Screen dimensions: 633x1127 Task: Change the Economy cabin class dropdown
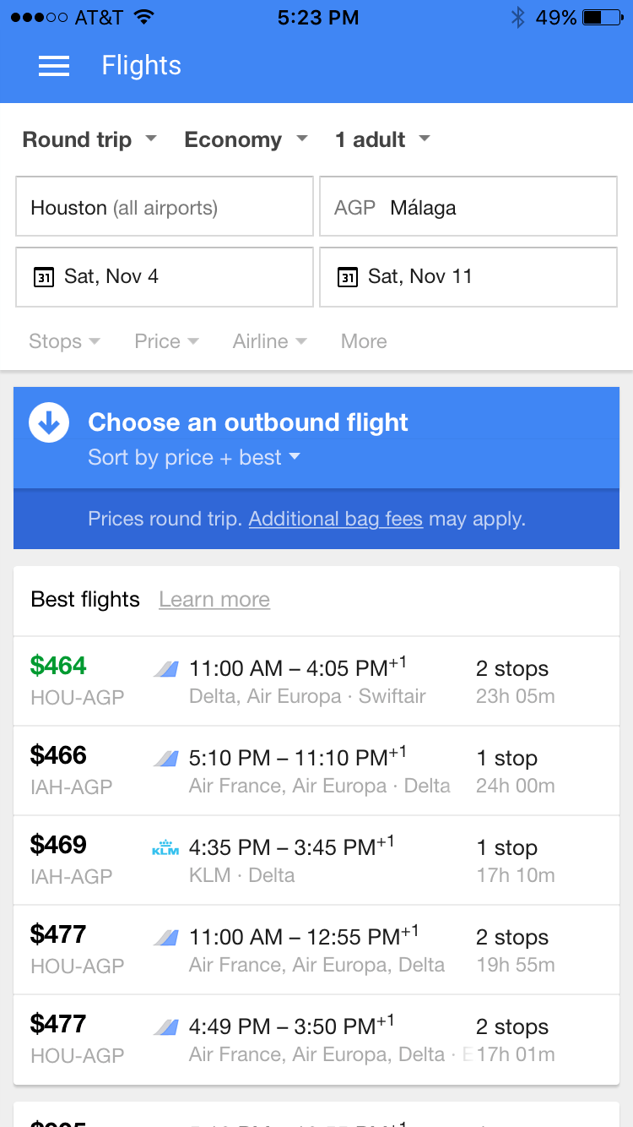[x=246, y=139]
